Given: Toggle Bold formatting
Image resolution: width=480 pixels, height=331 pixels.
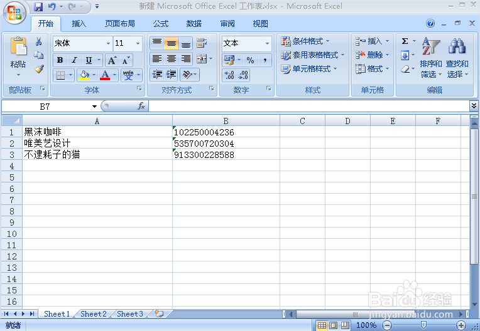Looking at the screenshot, I should 60,60.
